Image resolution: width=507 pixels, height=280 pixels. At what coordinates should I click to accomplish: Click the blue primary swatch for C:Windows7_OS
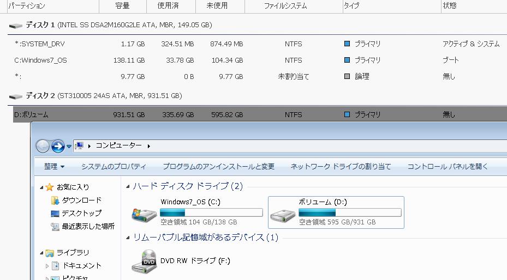[x=347, y=60]
